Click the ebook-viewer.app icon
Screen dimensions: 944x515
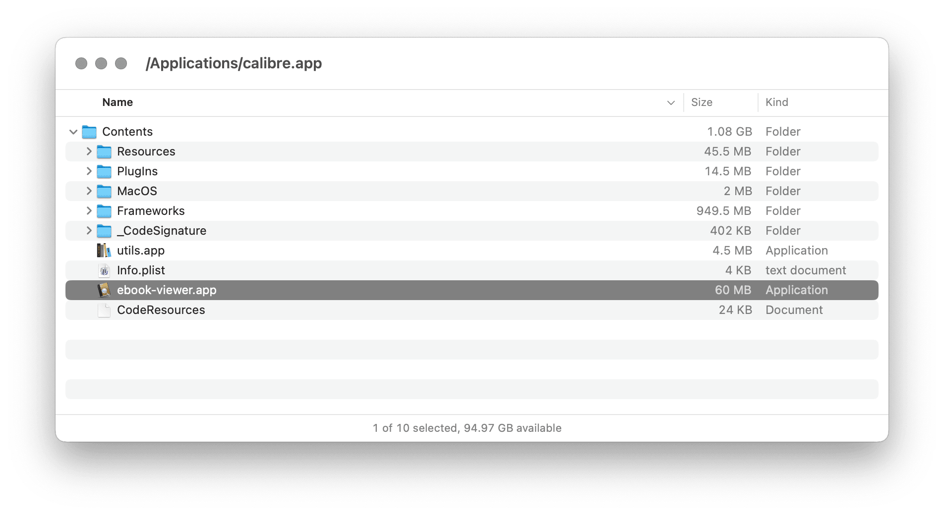104,290
